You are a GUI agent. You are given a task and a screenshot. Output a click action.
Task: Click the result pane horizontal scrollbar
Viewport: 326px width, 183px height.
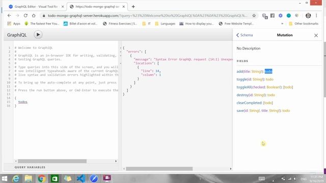click(x=159, y=169)
